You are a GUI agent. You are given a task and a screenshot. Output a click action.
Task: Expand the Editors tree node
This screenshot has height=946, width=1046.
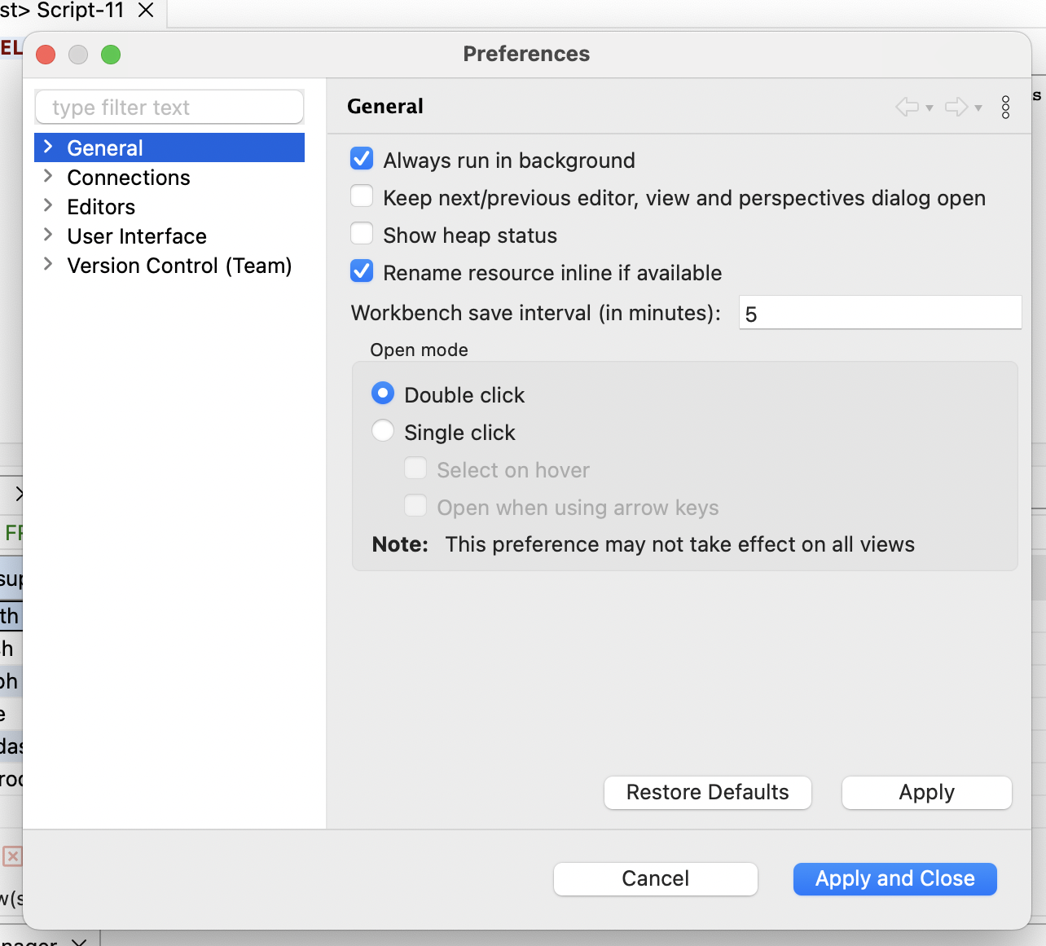tap(48, 206)
